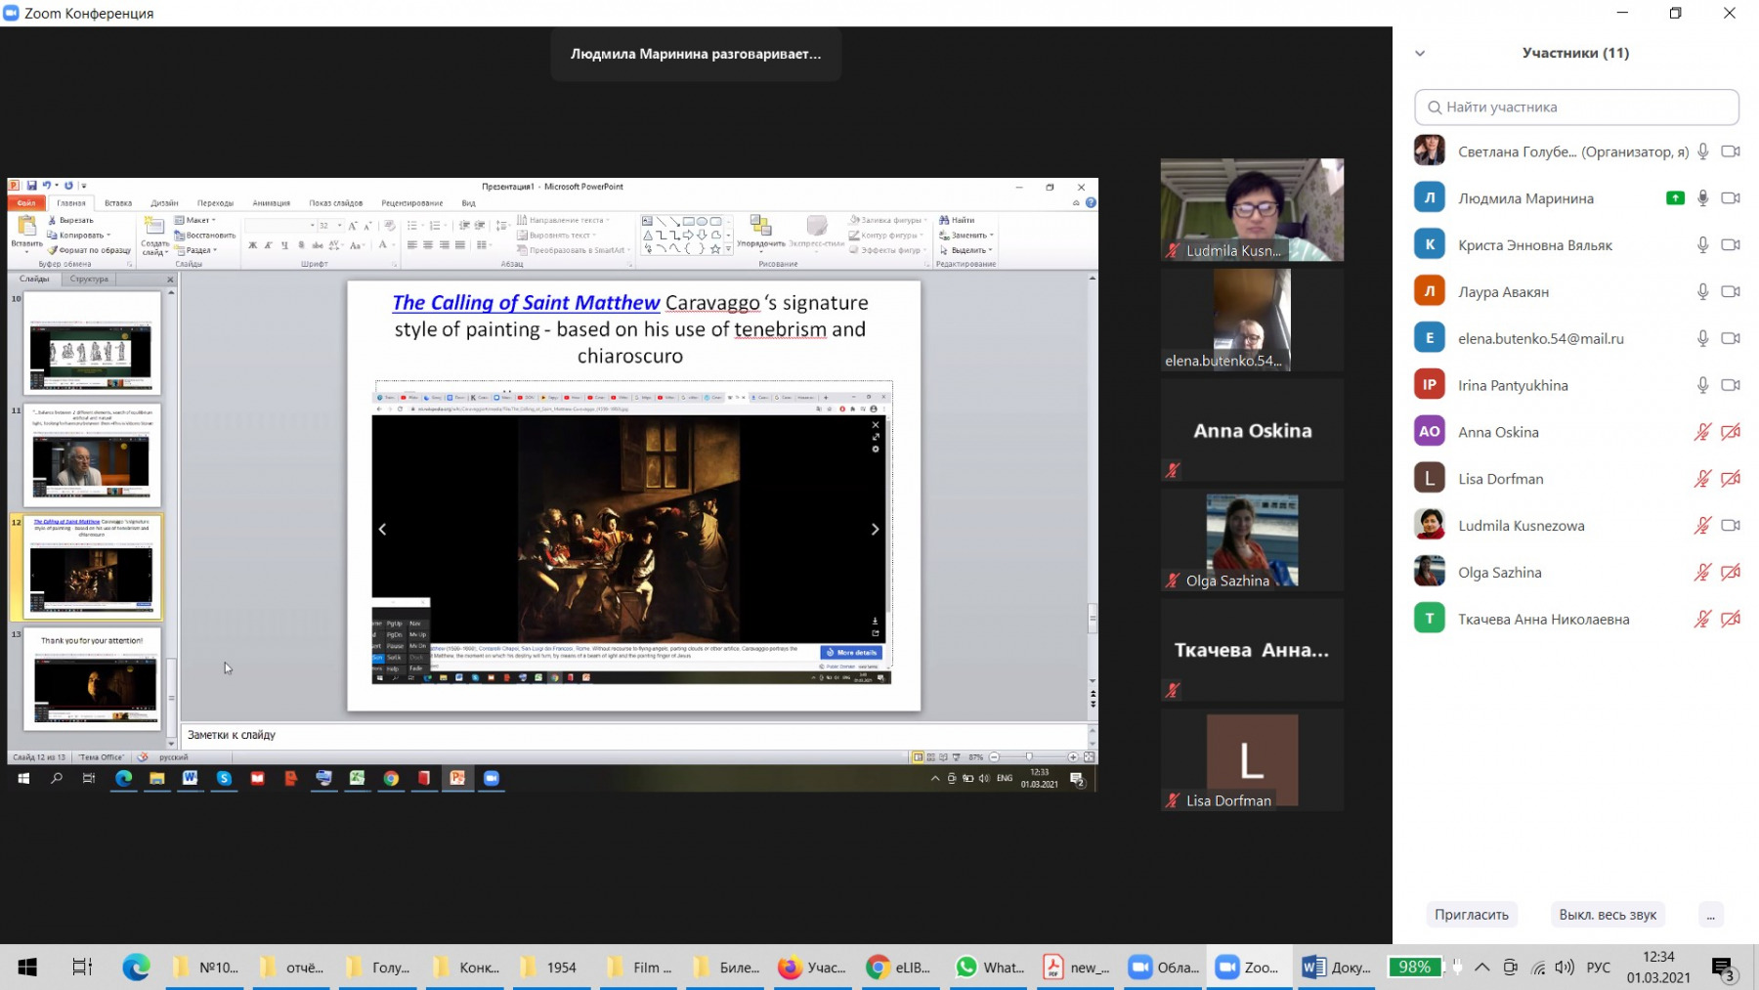Unmute Anna Oskina's crossed-out microphone
This screenshot has height=990, width=1759.
coord(1702,432)
